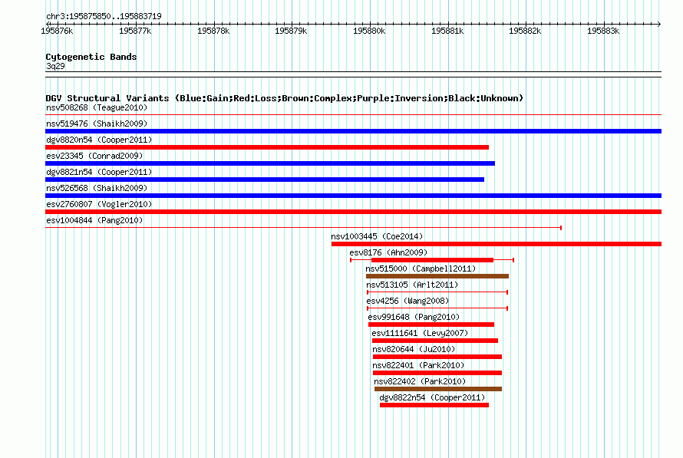
Task: Click the 195880k ruler label
Action: pyautogui.click(x=369, y=31)
